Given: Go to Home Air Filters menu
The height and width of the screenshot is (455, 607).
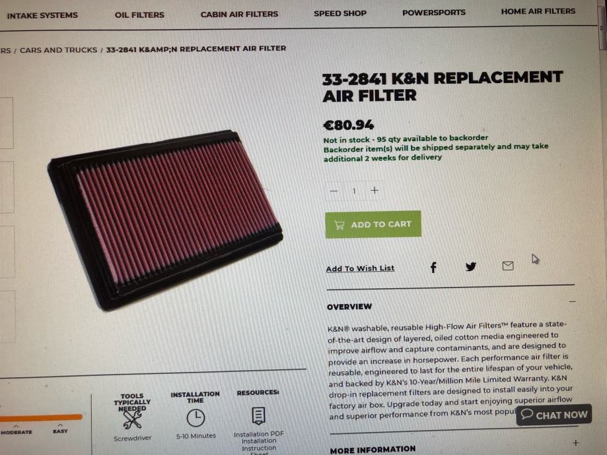Looking at the screenshot, I should (538, 11).
